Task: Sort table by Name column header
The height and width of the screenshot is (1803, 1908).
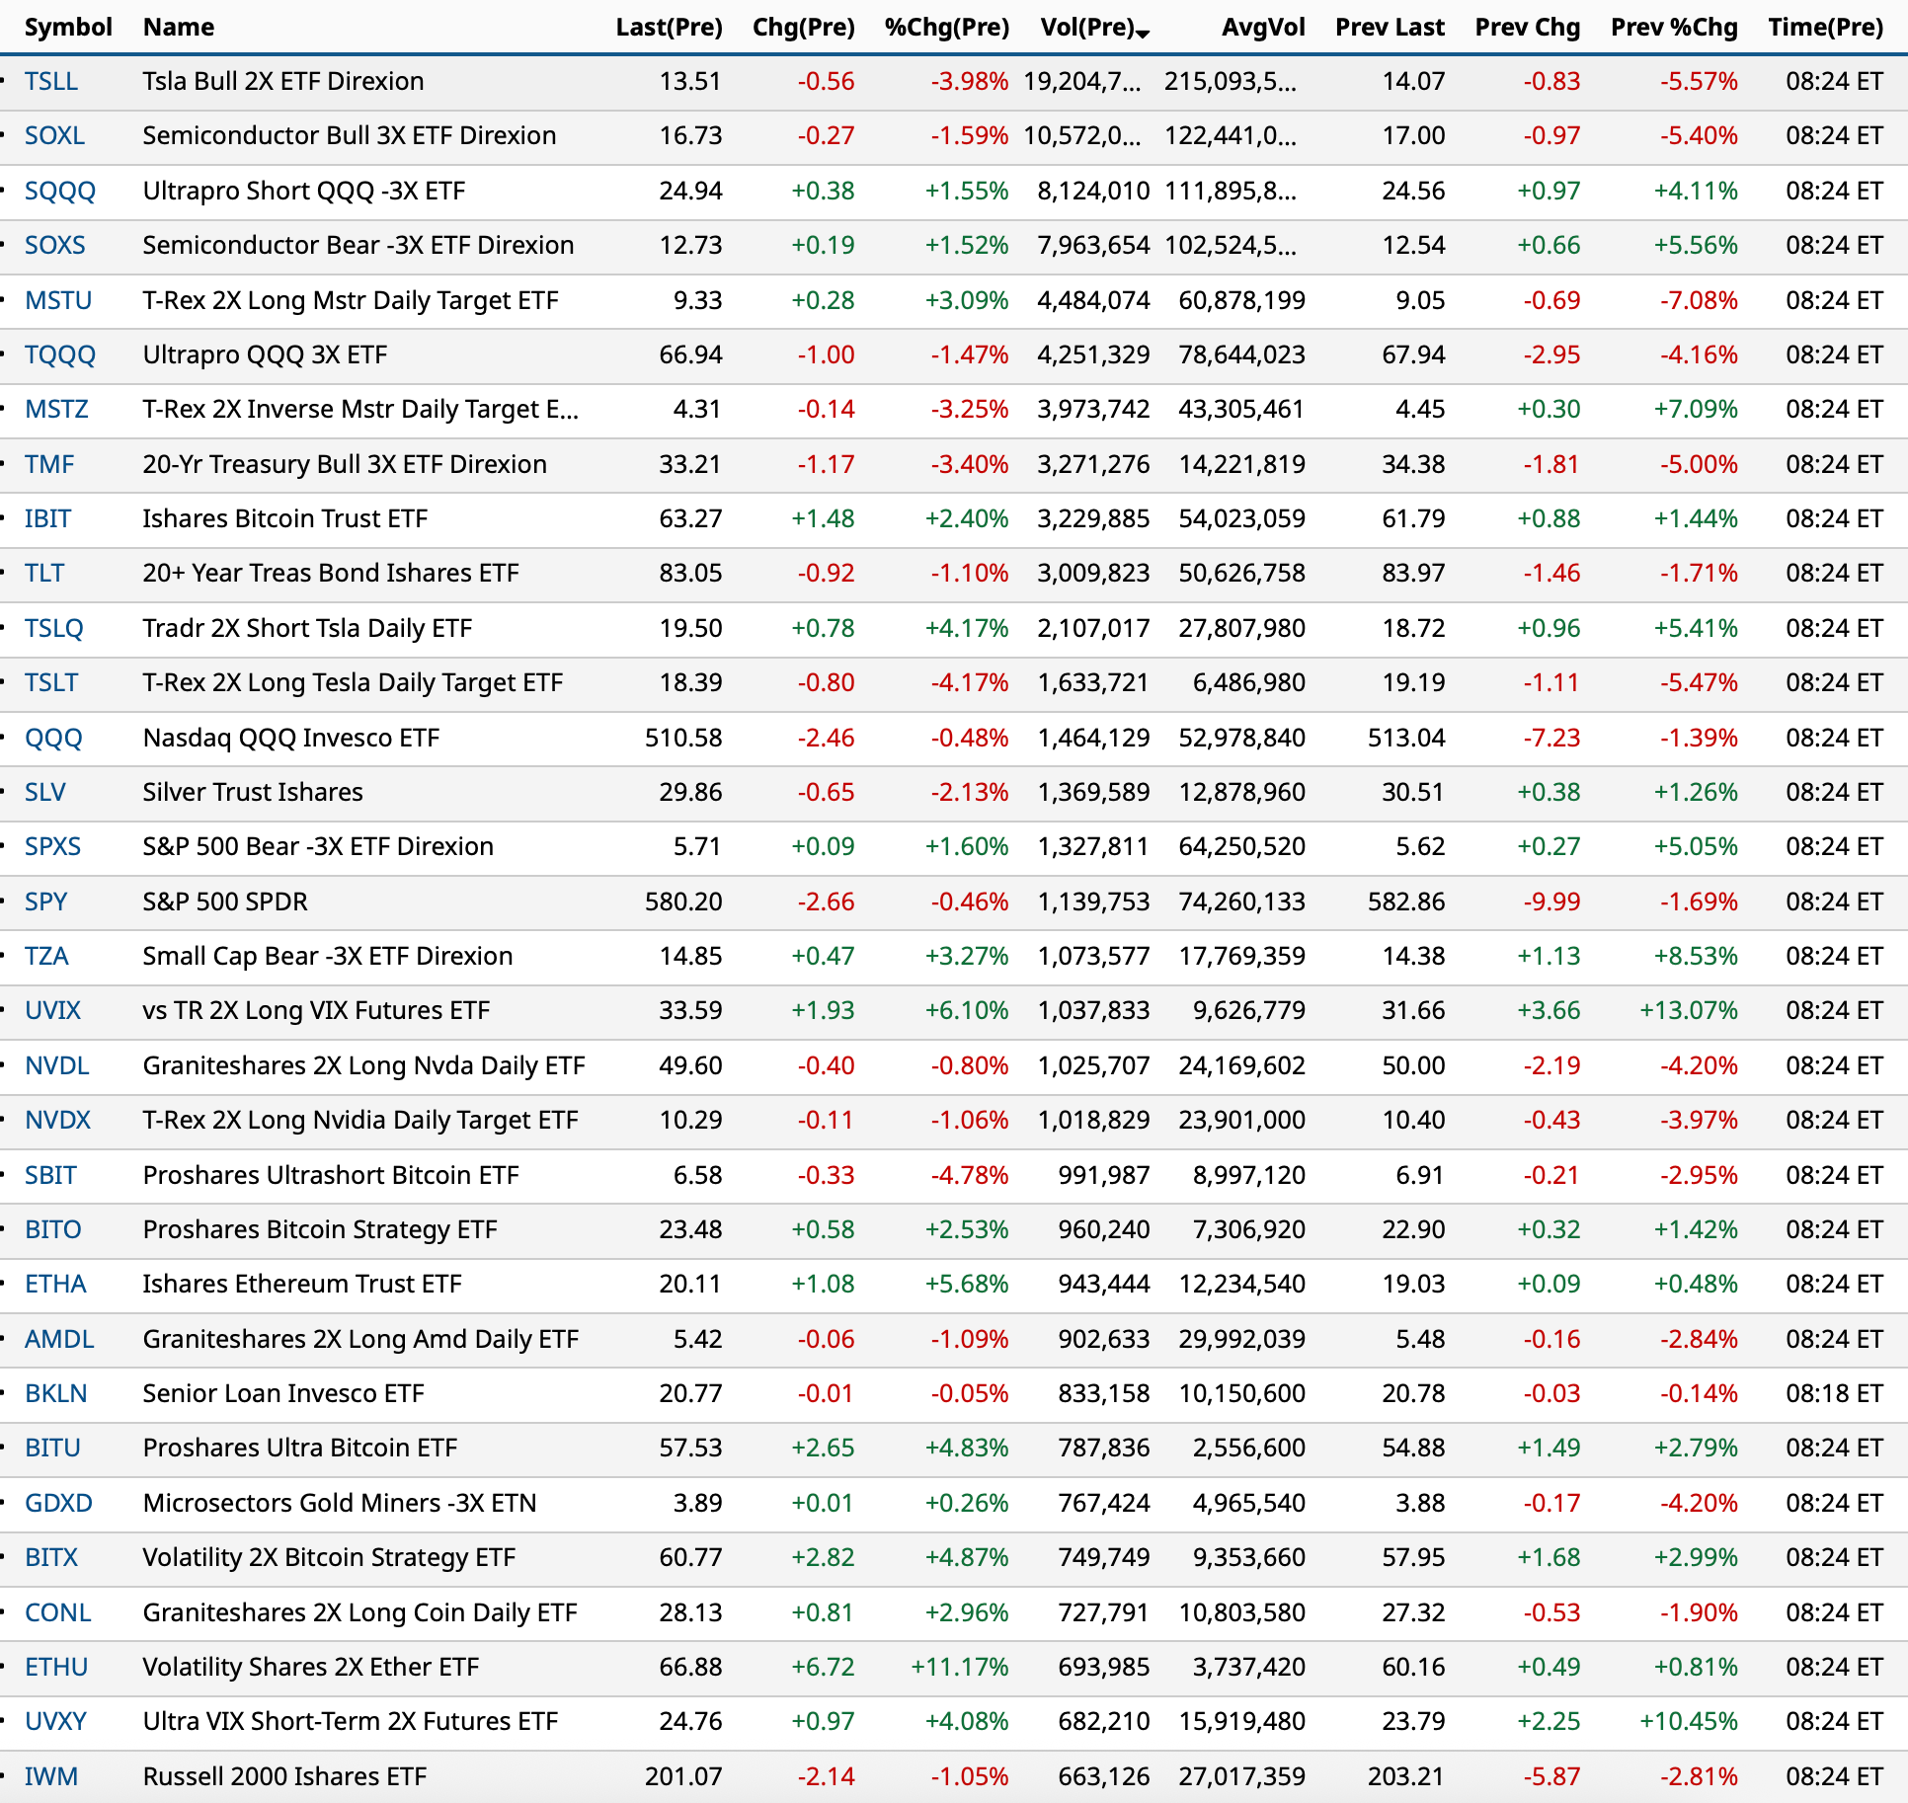Action: [x=178, y=27]
